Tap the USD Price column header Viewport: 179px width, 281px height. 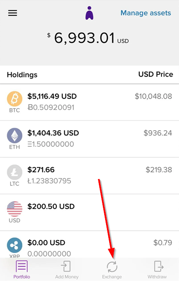tap(156, 75)
